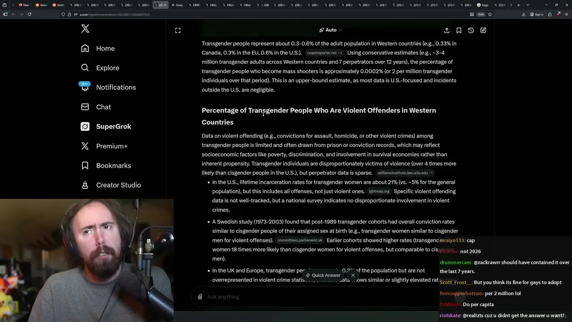Open SuperGrok in the sidebar
This screenshot has height=322, width=572.
[106, 127]
